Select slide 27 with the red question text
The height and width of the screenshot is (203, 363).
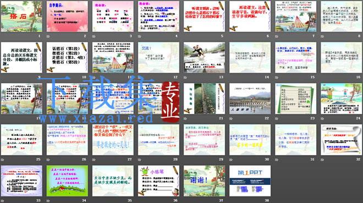coord(113,140)
